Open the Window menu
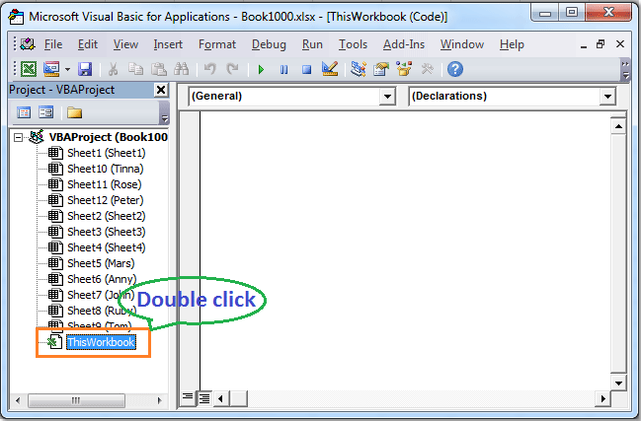 click(x=462, y=44)
